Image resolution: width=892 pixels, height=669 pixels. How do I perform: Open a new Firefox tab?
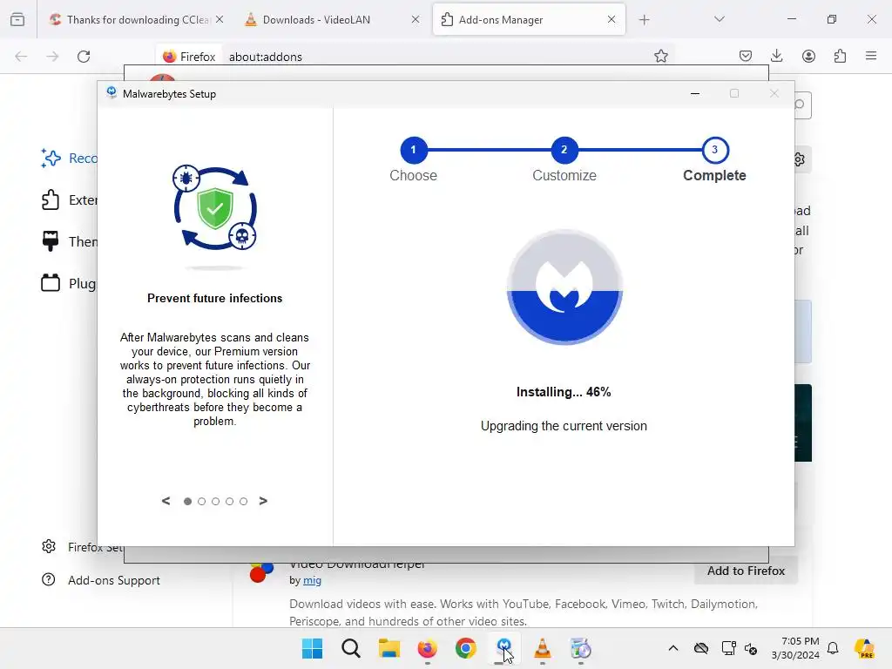click(x=644, y=20)
